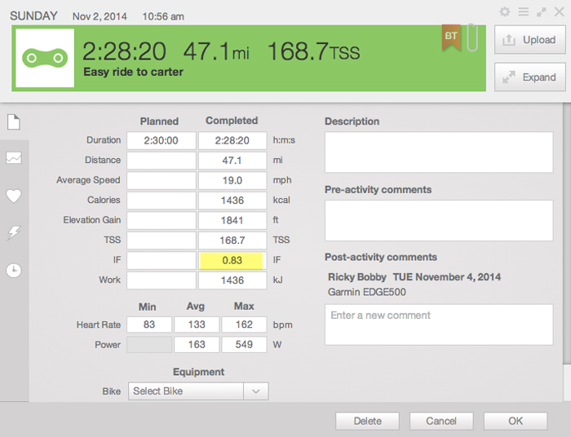
Task: Select the clock time sidebar icon
Action: click(x=14, y=271)
